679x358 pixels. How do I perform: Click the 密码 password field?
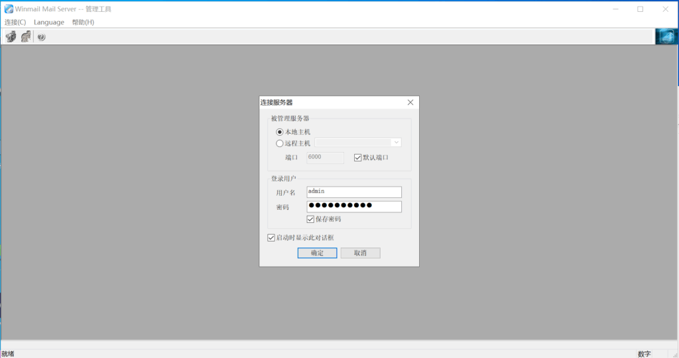click(x=354, y=206)
